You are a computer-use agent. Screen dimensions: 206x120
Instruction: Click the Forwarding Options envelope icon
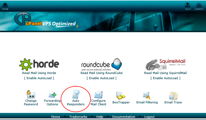(52, 95)
